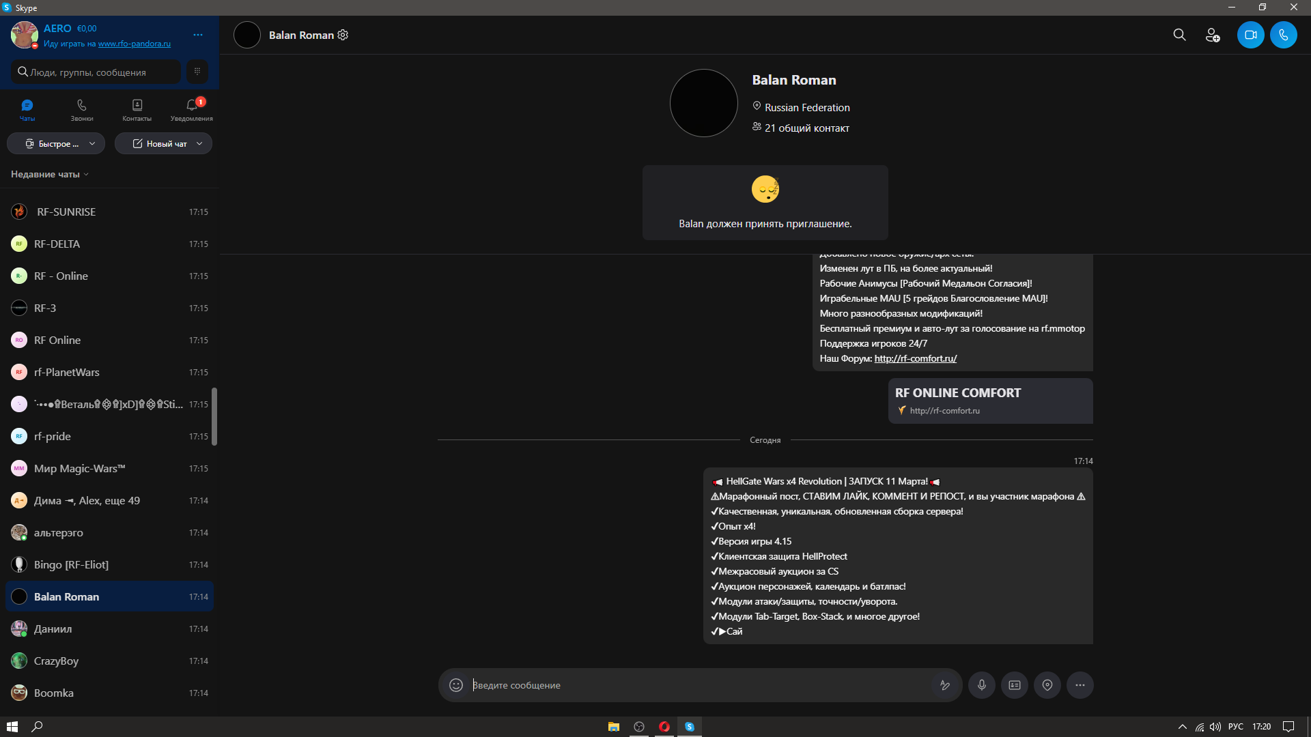Click the AERO €0,00 credit balance
1311x737 pixels.
(87, 29)
